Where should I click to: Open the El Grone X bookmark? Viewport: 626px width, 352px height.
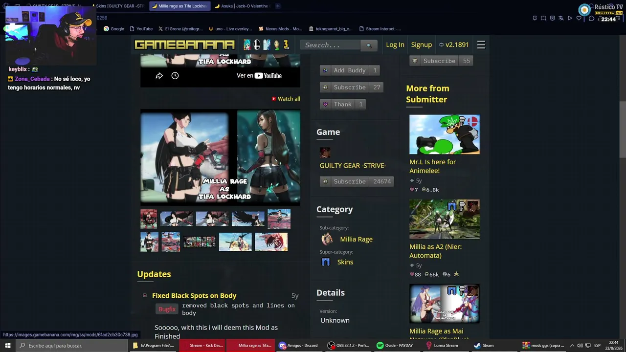(x=180, y=29)
